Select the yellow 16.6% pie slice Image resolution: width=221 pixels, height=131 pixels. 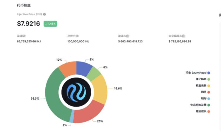(x=100, y=90)
